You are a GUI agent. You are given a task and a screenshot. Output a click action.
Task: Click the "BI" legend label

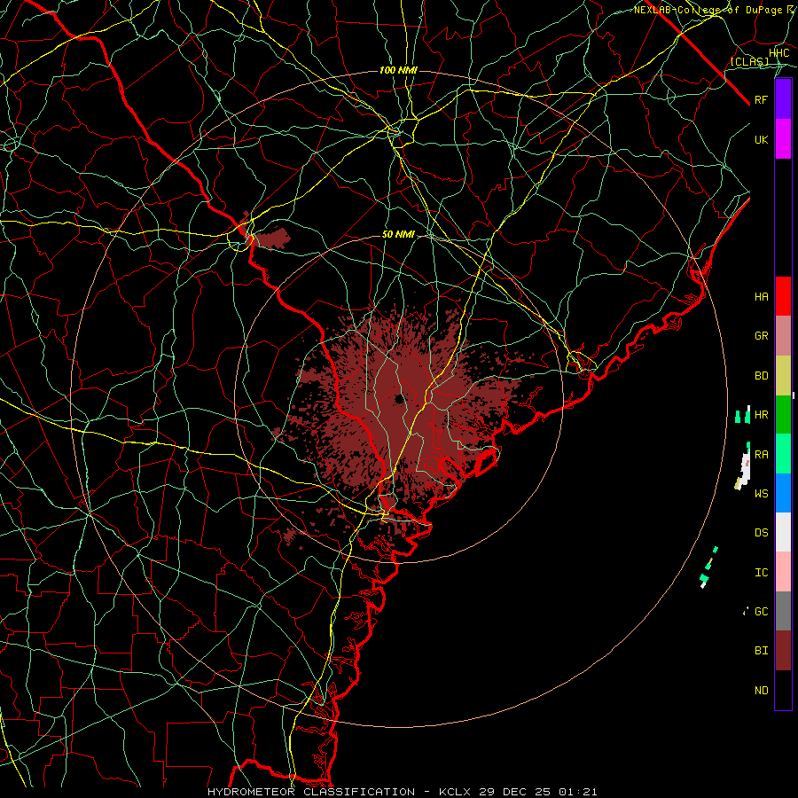[x=761, y=651]
